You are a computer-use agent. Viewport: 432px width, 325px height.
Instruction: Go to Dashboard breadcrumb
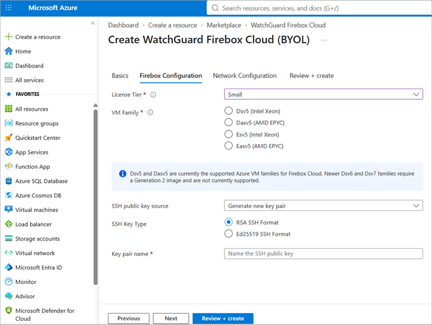pos(123,25)
